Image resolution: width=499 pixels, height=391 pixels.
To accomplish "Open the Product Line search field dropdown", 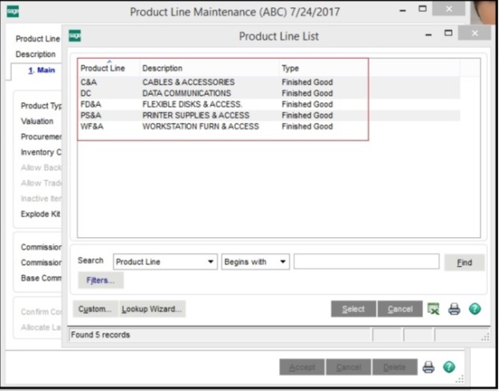I will pos(166,262).
